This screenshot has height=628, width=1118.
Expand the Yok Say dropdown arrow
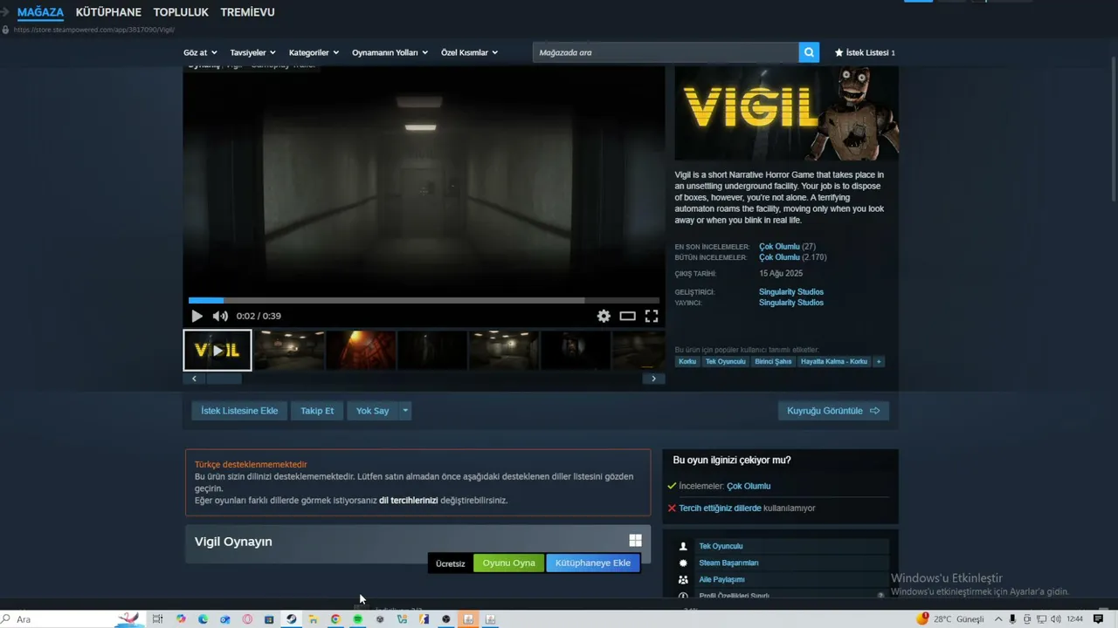click(x=405, y=411)
